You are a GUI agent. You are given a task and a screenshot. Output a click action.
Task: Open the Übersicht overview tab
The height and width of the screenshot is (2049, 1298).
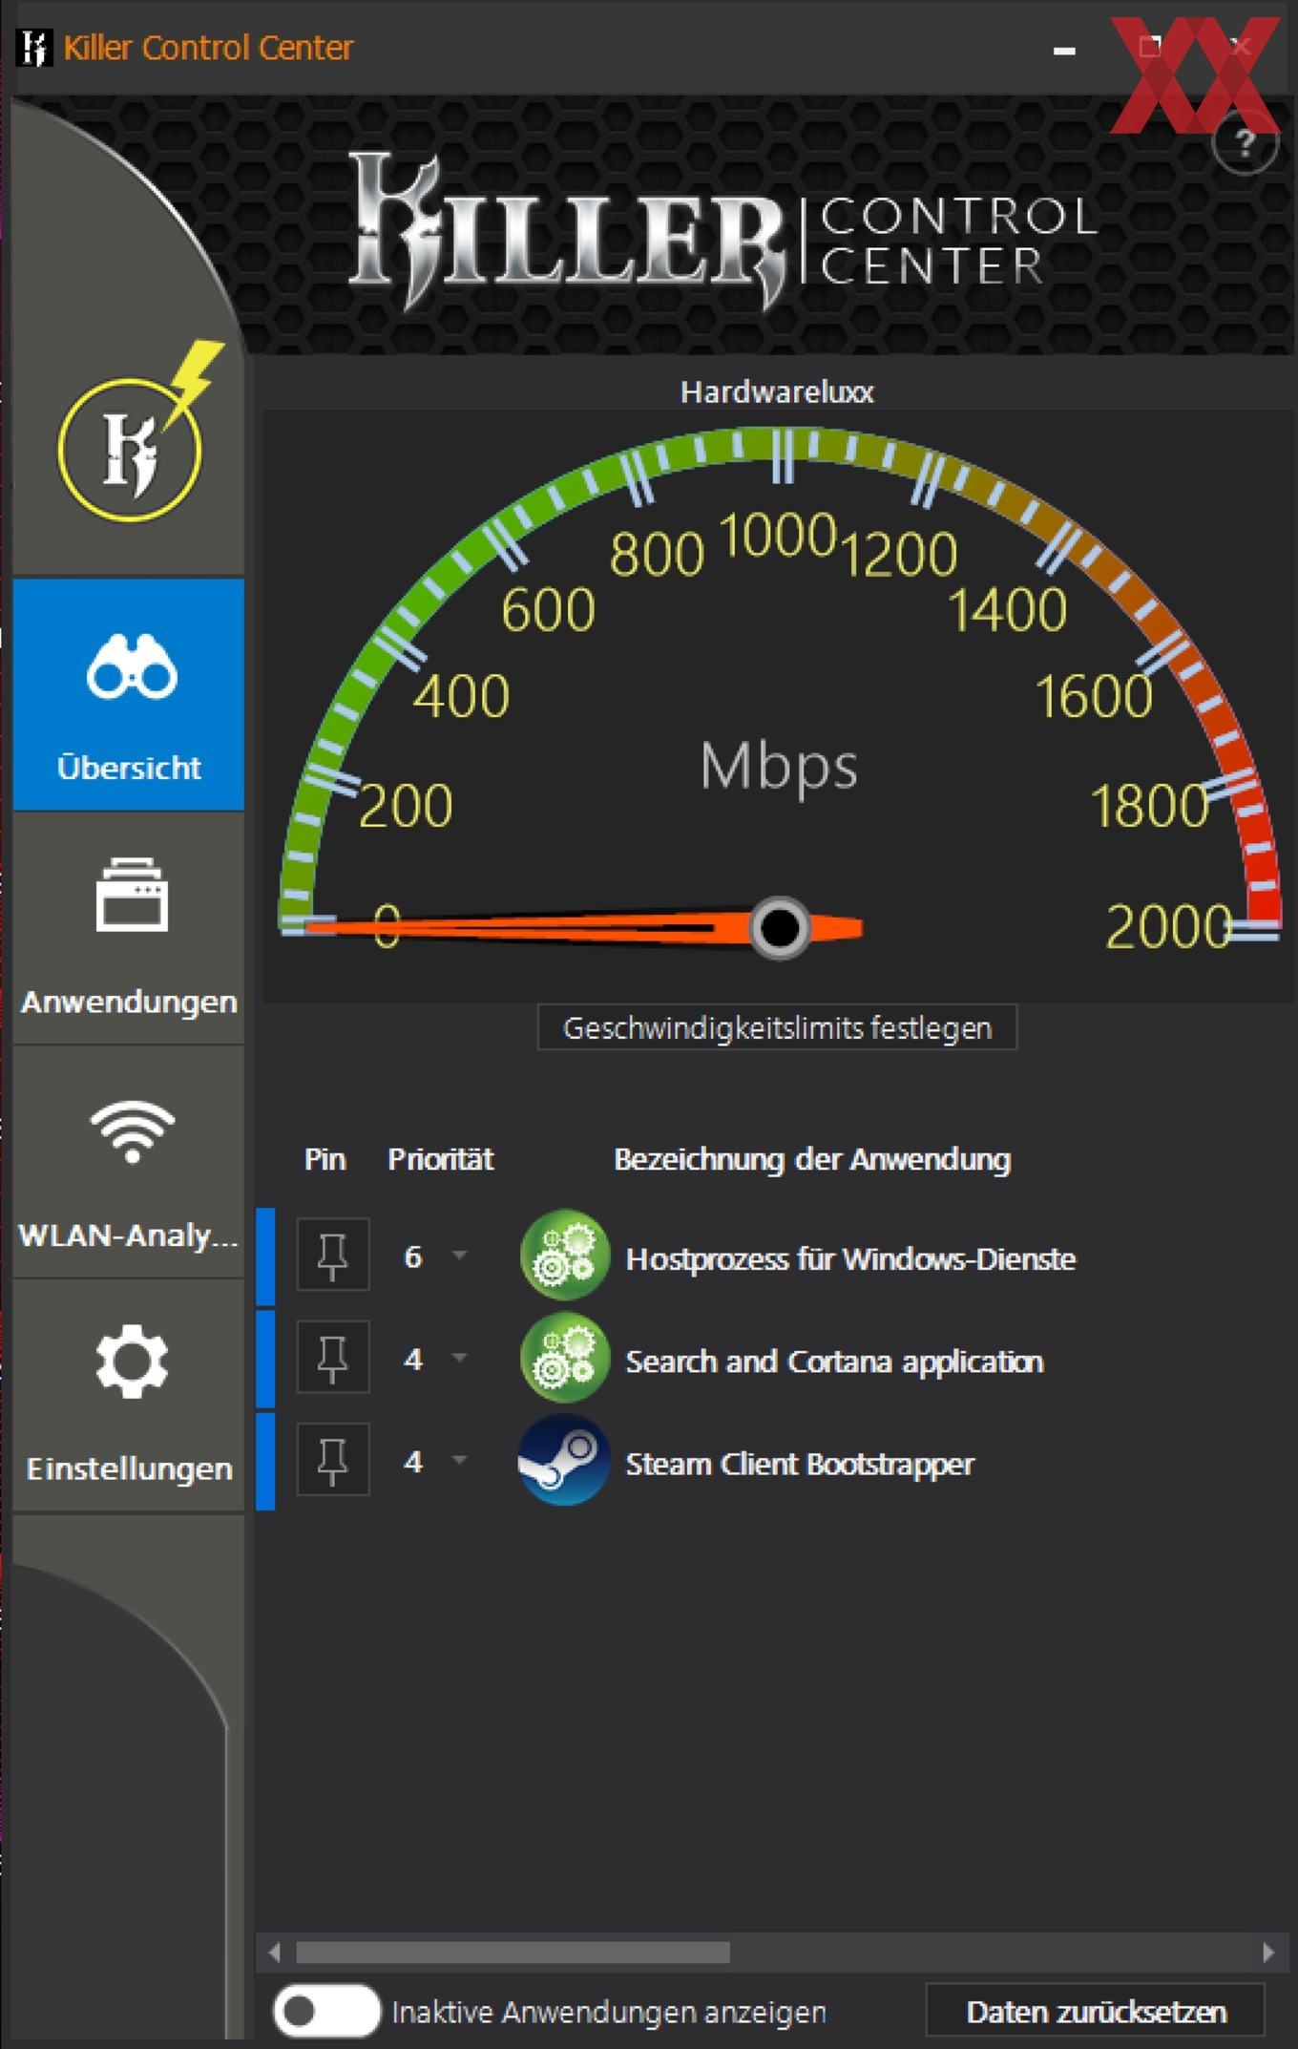point(129,694)
